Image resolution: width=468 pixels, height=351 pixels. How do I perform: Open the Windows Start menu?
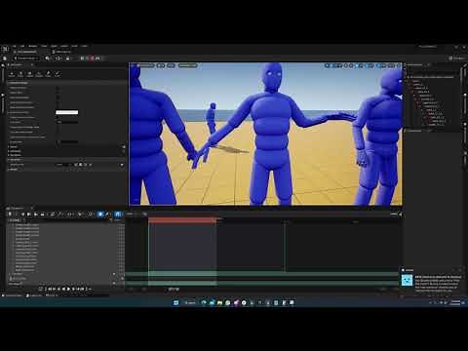pos(175,302)
